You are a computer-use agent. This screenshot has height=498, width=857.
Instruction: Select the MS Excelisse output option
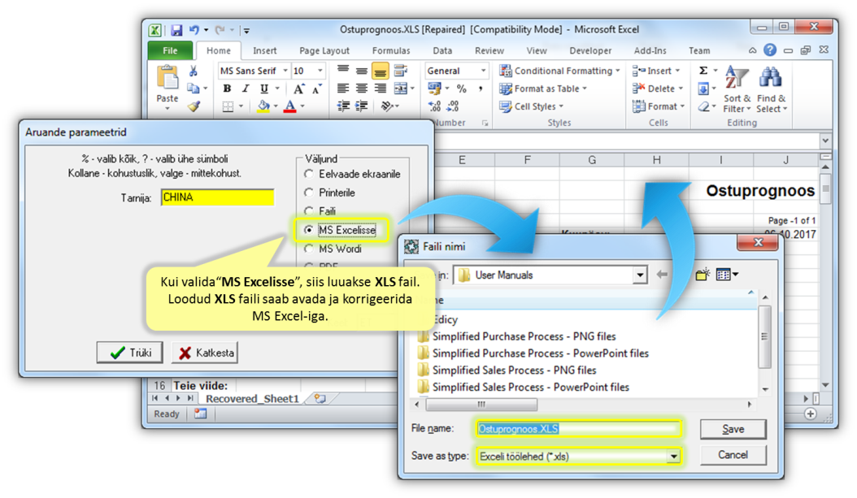point(309,230)
